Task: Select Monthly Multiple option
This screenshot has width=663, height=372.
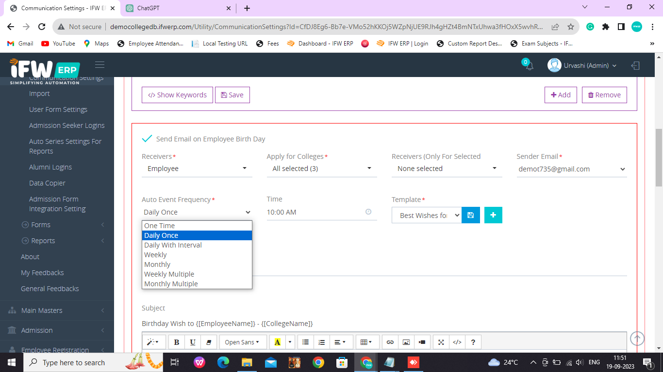Action: [197, 284]
